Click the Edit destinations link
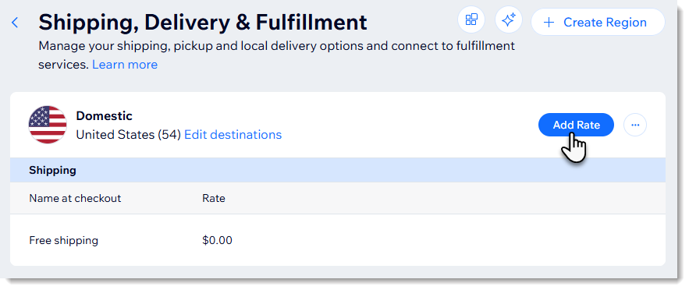This screenshot has height=290, width=689. click(233, 134)
